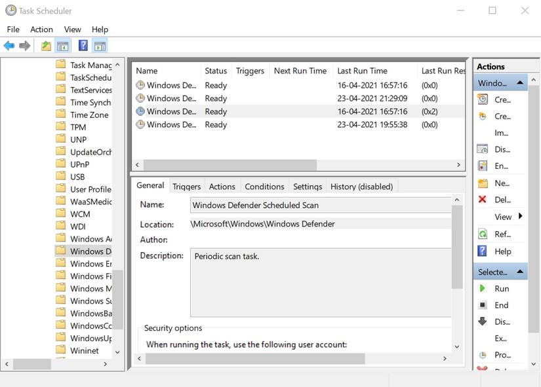Click the clock icon of the 16:57:16 (0x0) task
This screenshot has height=387, width=541.
point(140,84)
